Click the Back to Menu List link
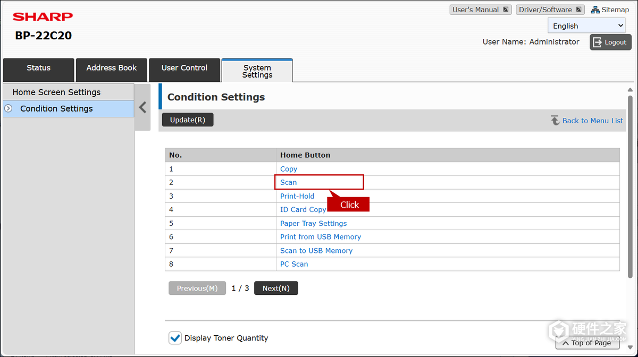The width and height of the screenshot is (638, 357). [x=593, y=121]
